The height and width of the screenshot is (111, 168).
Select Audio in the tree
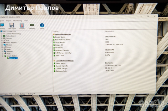[x=8, y=49]
